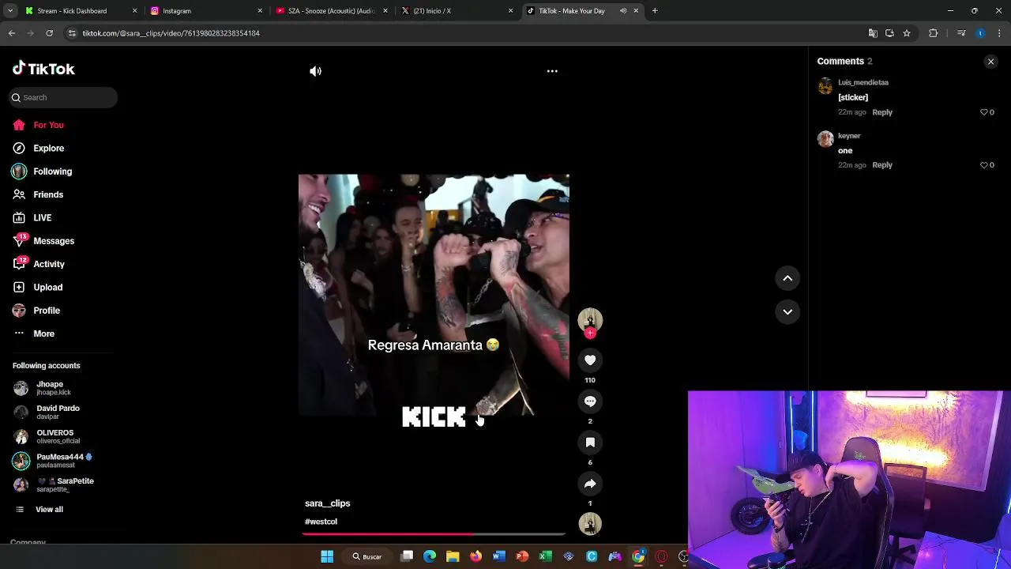Open Excel from taskbar
Screen dimensions: 1011x569
point(545,556)
